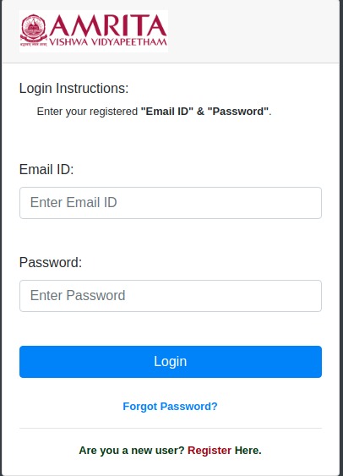Click the bold "Email ID" instruction text
The image size is (343, 476).
click(167, 112)
